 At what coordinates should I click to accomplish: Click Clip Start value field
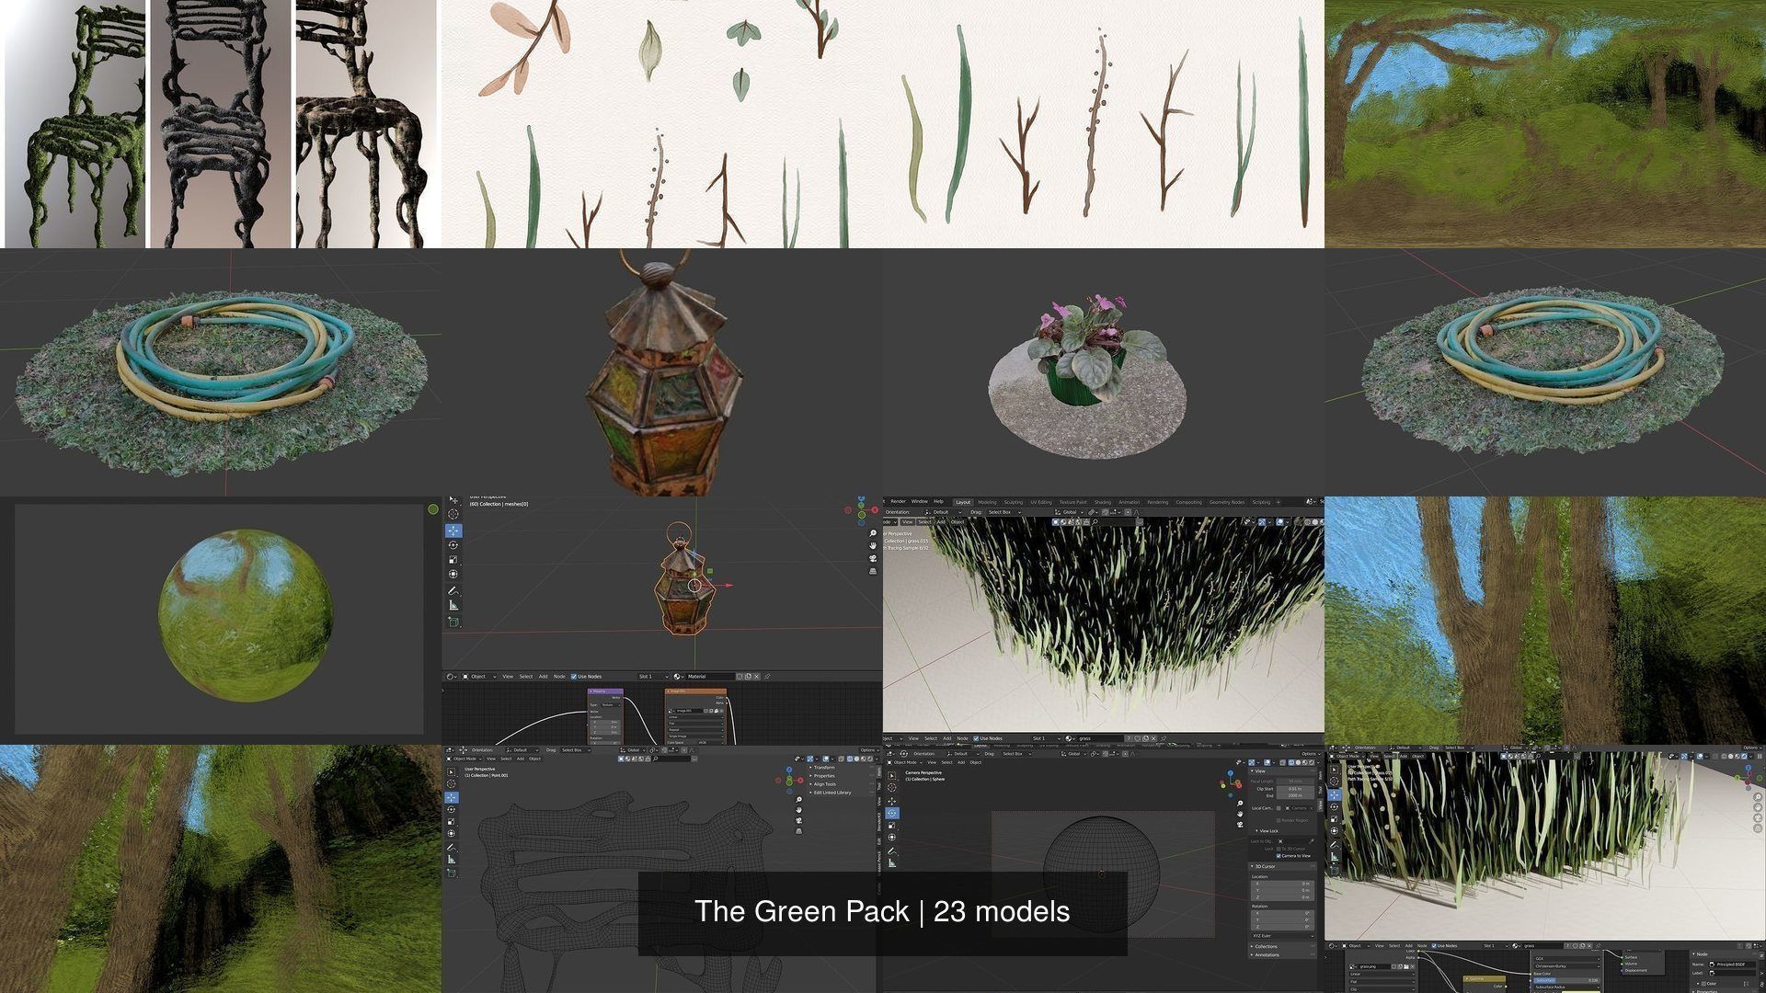click(1295, 789)
